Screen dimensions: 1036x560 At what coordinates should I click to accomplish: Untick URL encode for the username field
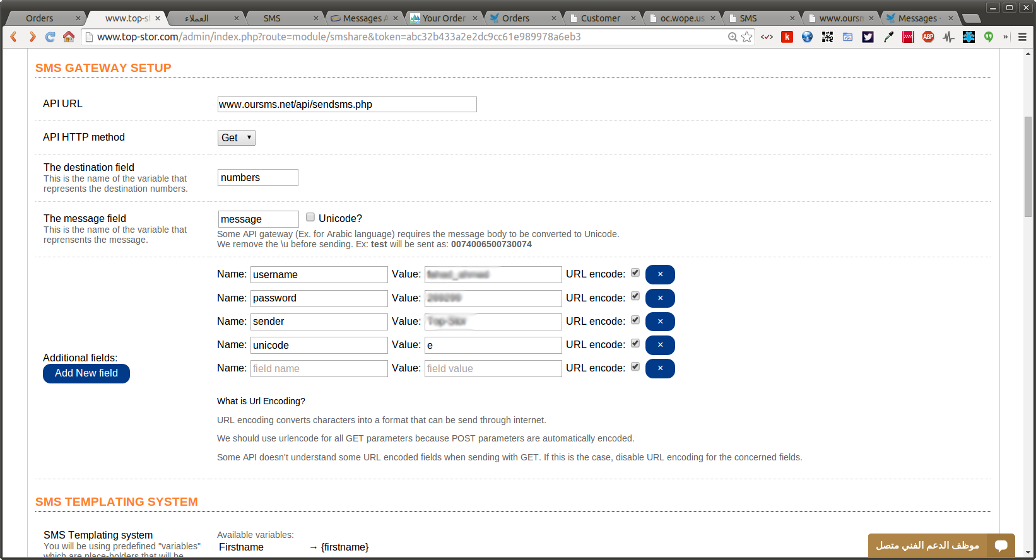click(x=635, y=273)
